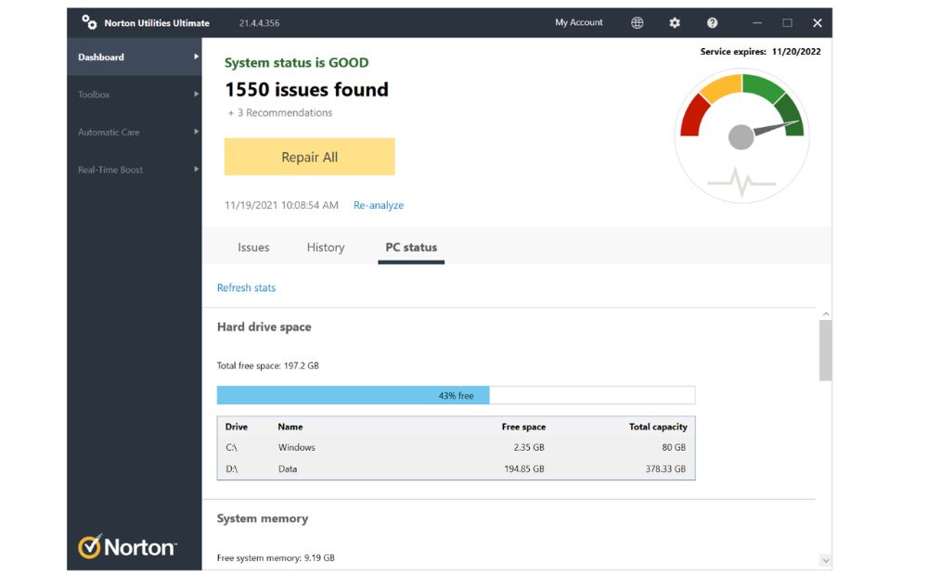
Task: Click the Data drive name cell
Action: 288,469
